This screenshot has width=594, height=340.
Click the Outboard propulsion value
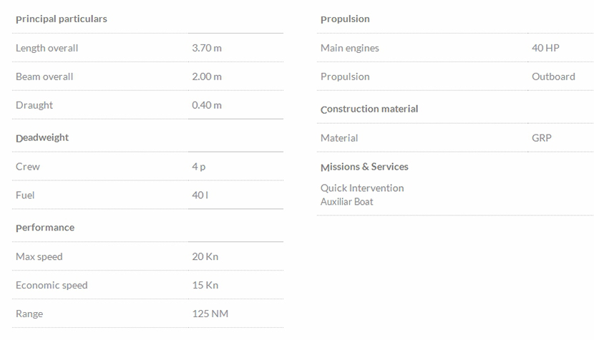pyautogui.click(x=553, y=77)
